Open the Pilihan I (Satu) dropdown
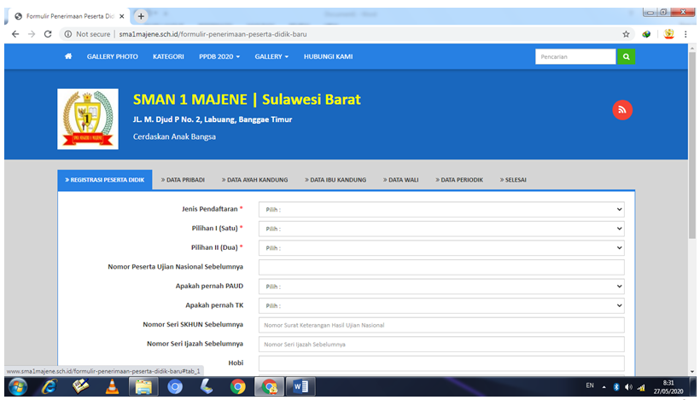The width and height of the screenshot is (700, 400). 441,229
